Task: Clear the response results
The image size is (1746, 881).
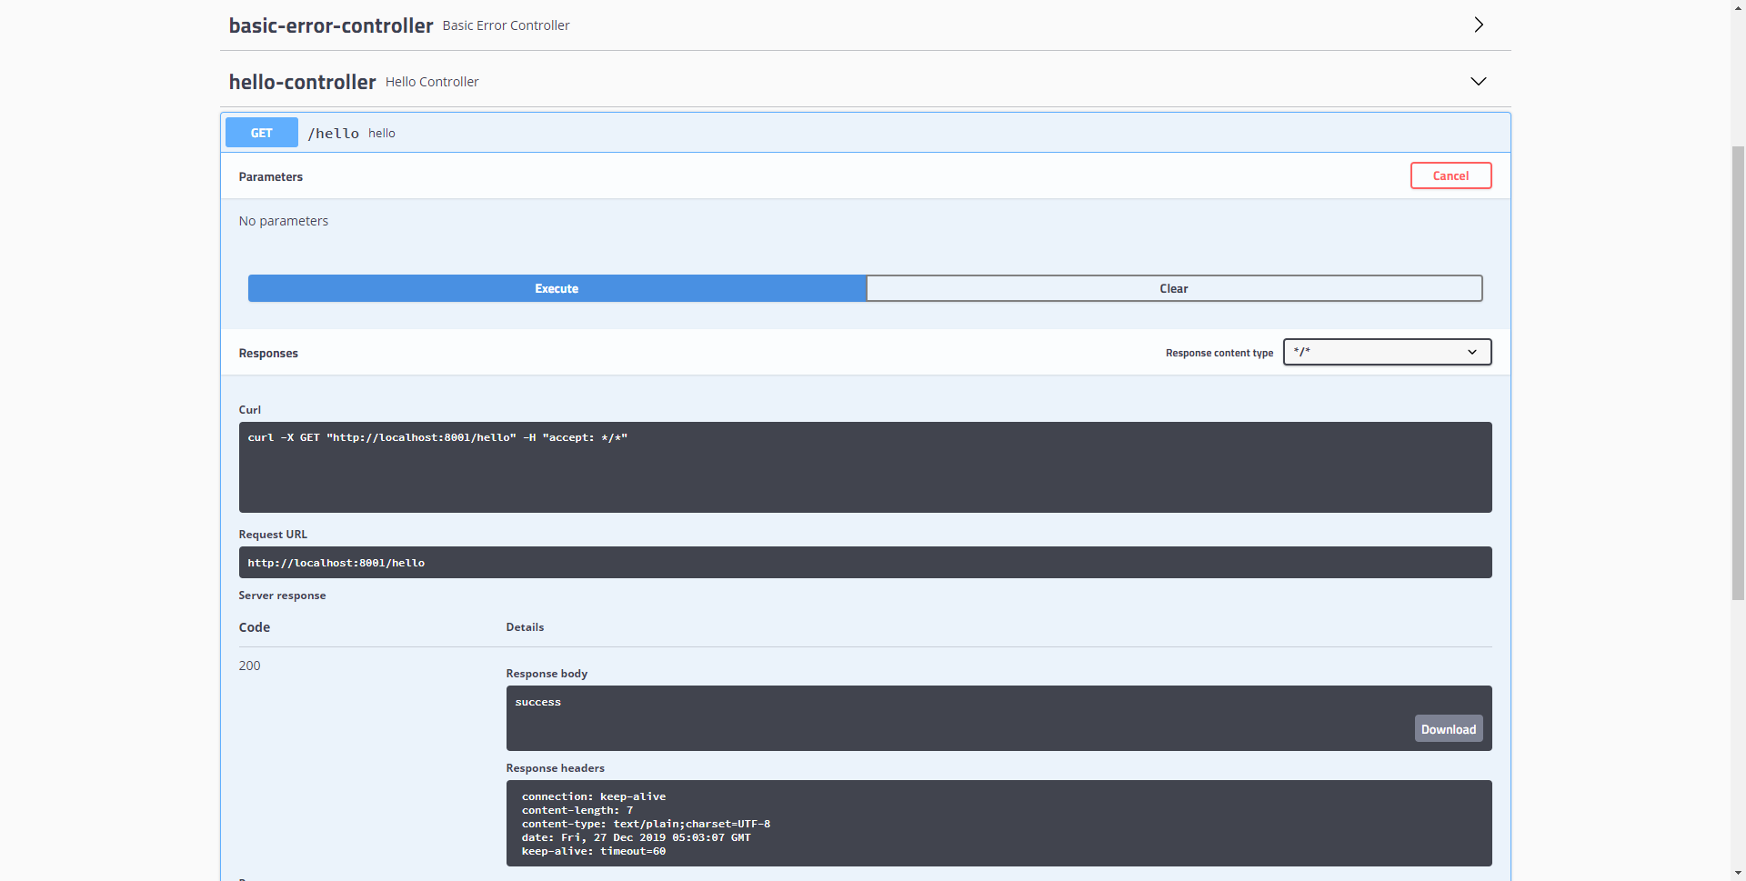Action: click(1174, 288)
